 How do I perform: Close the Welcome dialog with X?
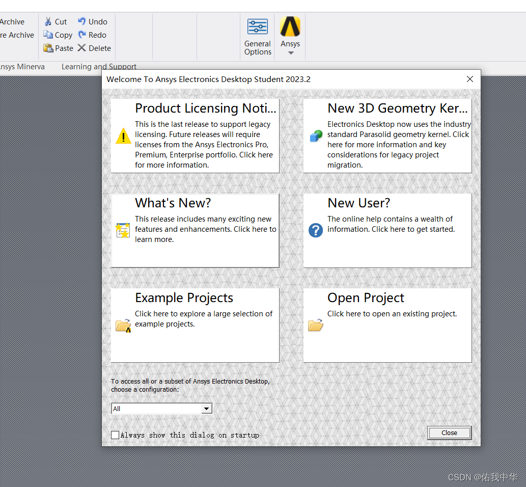470,79
